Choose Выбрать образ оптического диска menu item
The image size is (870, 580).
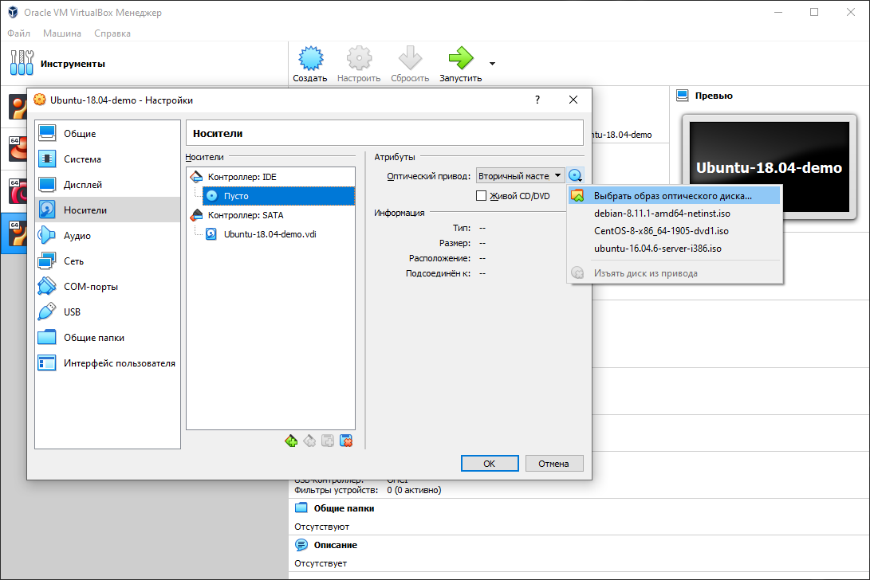[674, 196]
